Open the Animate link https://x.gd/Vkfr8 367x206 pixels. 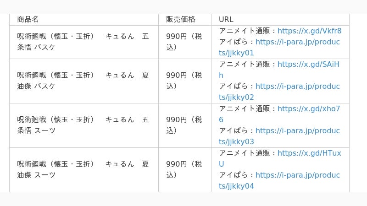click(x=309, y=31)
